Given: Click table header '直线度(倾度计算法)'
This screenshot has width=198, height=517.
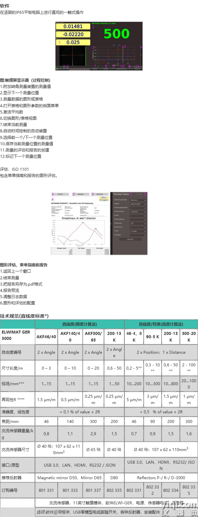Looking at the screenshot, I should pyautogui.click(x=80, y=324).
